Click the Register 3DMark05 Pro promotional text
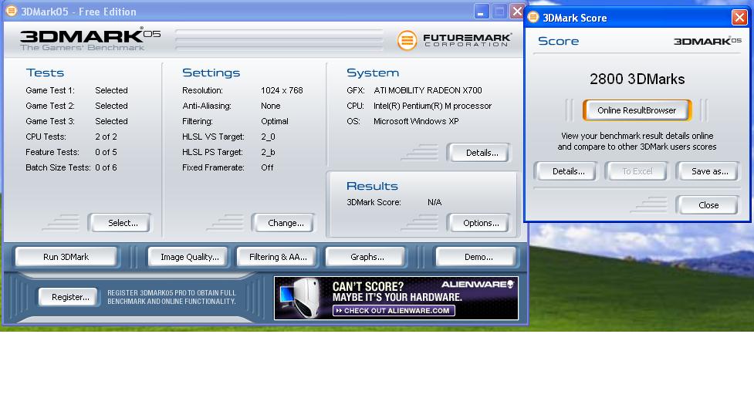This screenshot has width=754, height=405. [x=171, y=297]
